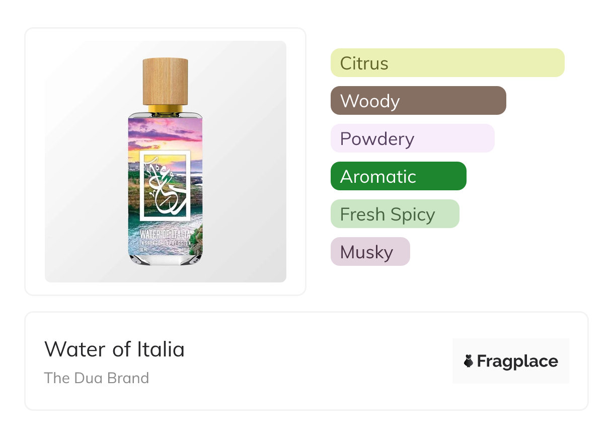Click the Water of Italia title

click(x=114, y=349)
